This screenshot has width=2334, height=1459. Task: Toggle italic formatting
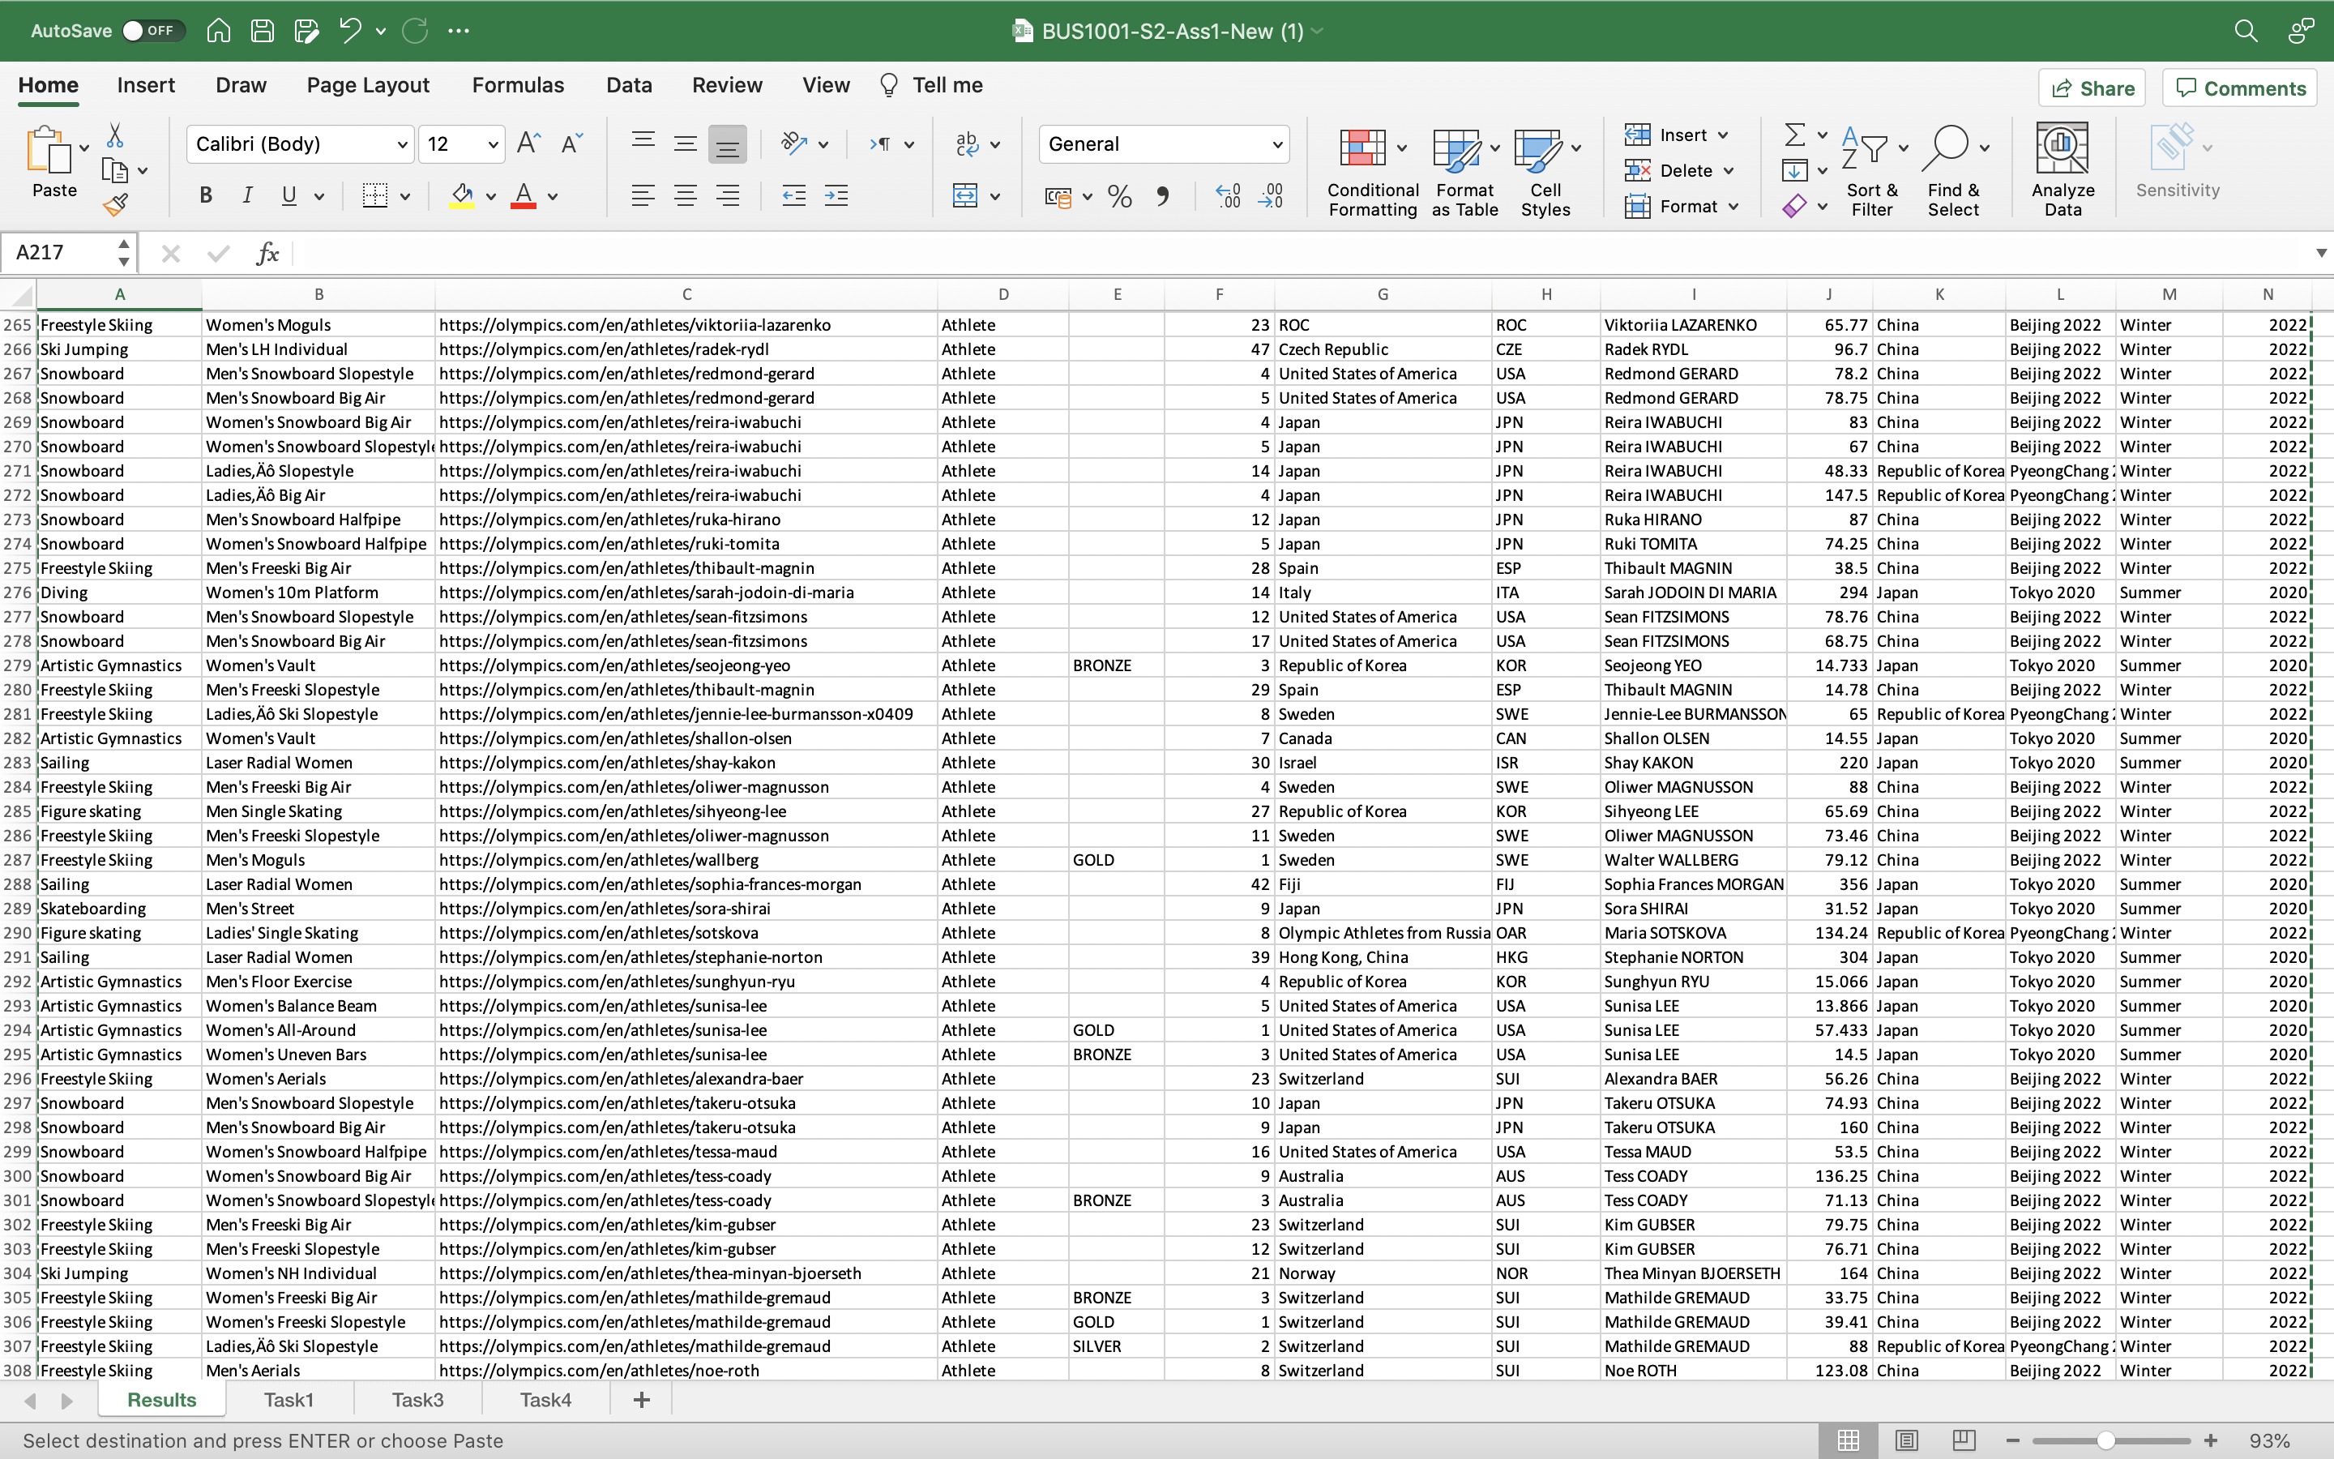click(248, 195)
